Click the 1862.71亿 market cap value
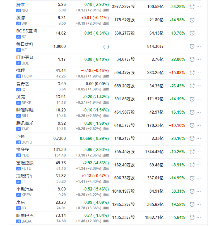208x226 pixels. [154, 217]
